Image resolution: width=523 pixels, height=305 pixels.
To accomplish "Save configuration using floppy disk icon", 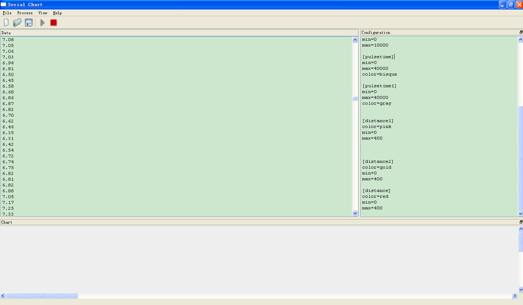I will 29,23.
